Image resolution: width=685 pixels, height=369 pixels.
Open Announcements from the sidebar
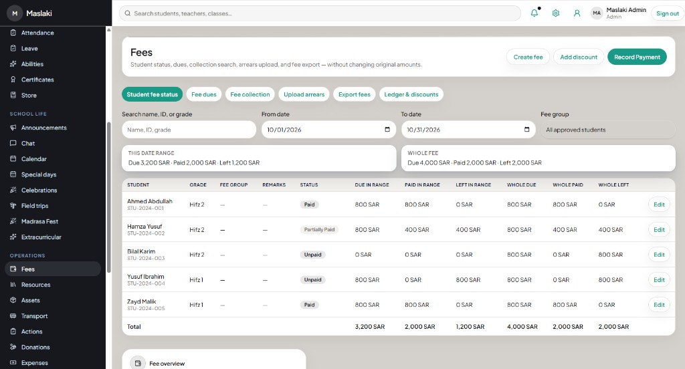pos(54,128)
